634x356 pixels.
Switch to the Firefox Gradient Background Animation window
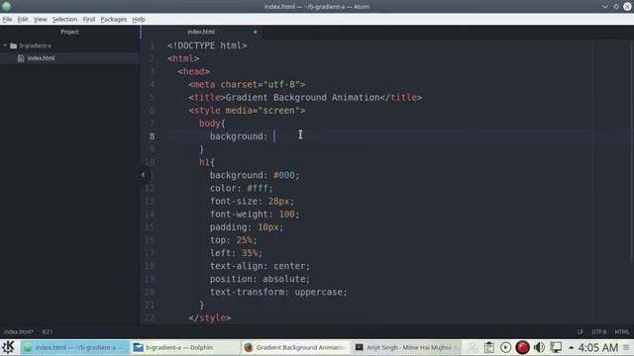point(295,347)
